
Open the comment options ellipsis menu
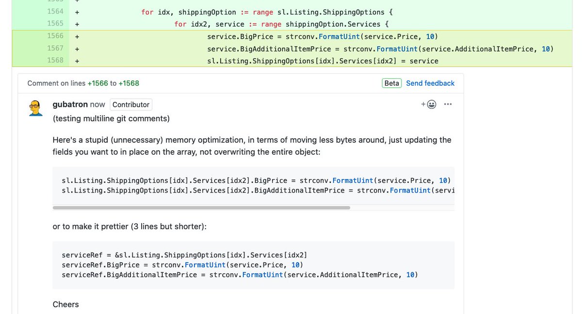pos(448,105)
